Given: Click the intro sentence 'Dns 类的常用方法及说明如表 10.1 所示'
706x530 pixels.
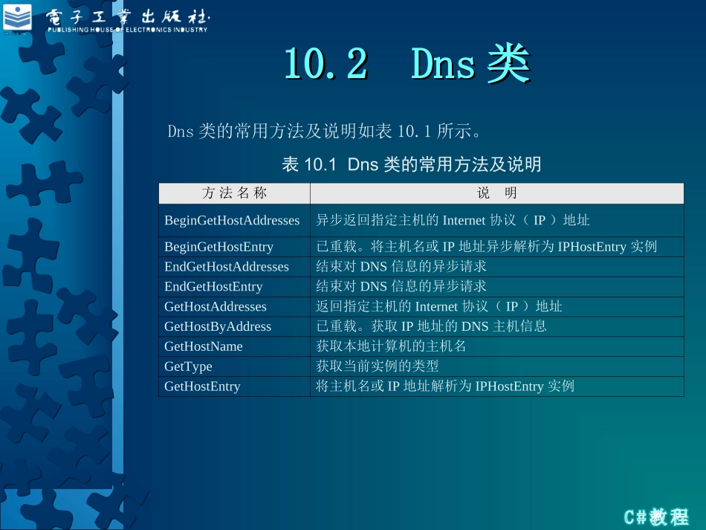Looking at the screenshot, I should pos(325,131).
